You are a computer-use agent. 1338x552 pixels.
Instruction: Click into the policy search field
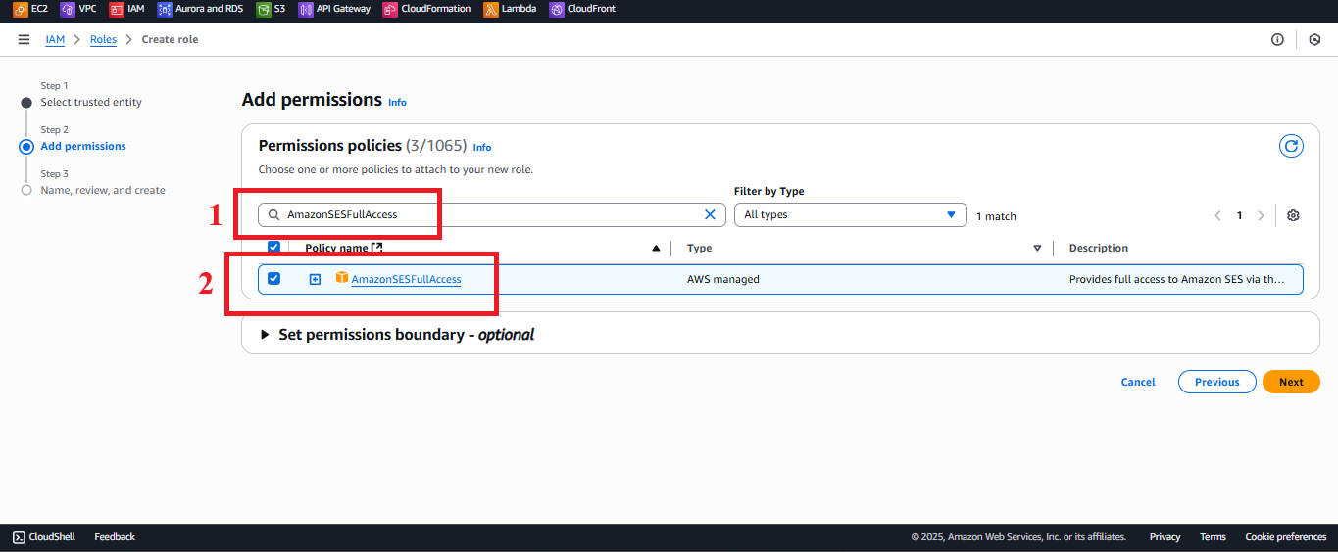point(491,214)
